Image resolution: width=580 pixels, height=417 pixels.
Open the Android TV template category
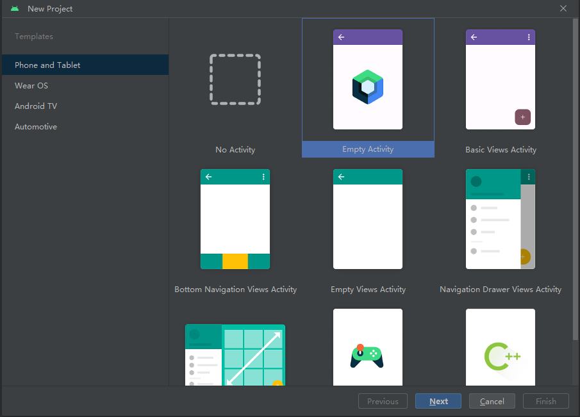coord(85,106)
